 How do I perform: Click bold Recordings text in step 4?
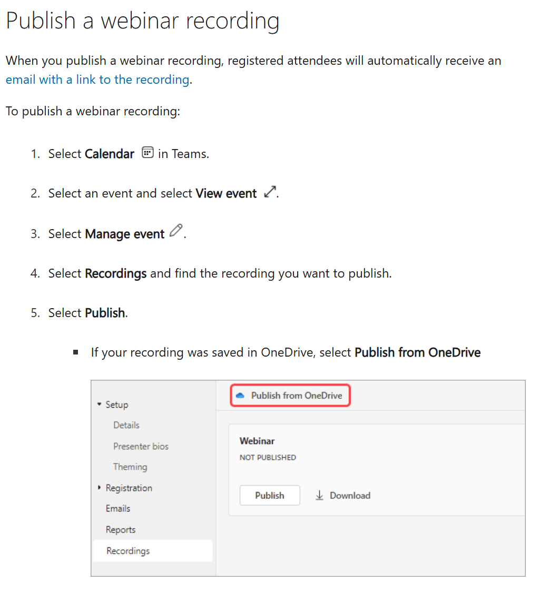pyautogui.click(x=116, y=274)
